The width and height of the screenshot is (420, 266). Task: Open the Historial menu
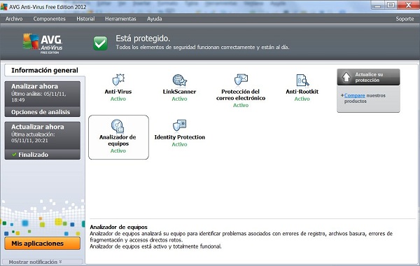tap(85, 19)
